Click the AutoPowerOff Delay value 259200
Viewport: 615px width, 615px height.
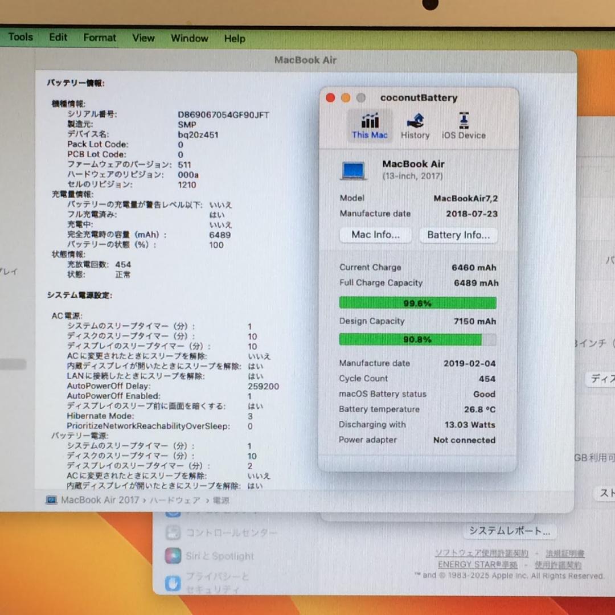point(263,386)
